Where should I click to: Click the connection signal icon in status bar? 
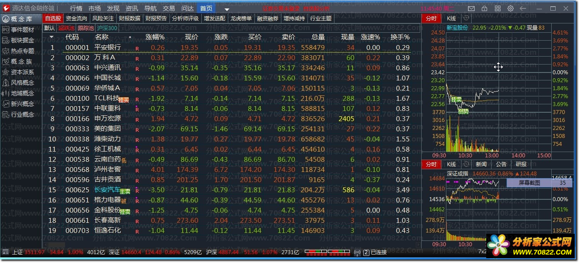pyautogui.click(x=357, y=252)
